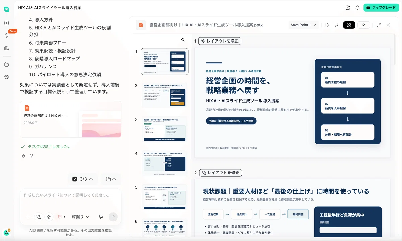Expand the red slide template selector
Viewport: 402px width, 241px height.
click(x=62, y=217)
